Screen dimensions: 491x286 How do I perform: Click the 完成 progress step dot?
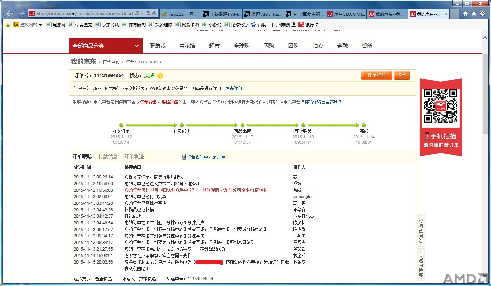(364, 125)
